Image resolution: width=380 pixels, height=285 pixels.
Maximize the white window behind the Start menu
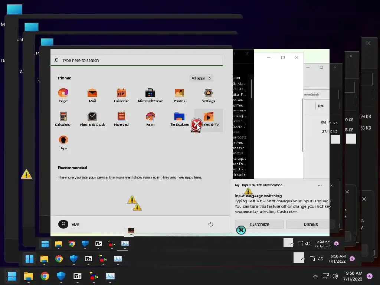click(283, 58)
